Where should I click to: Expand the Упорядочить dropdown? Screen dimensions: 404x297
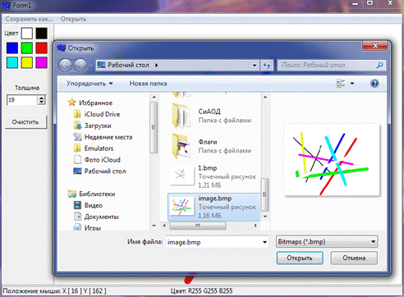click(x=90, y=84)
